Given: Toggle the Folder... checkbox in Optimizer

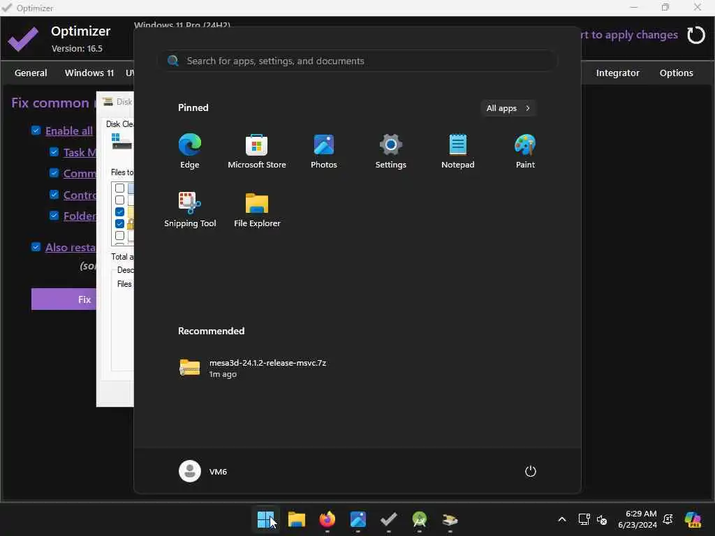Looking at the screenshot, I should pyautogui.click(x=54, y=216).
